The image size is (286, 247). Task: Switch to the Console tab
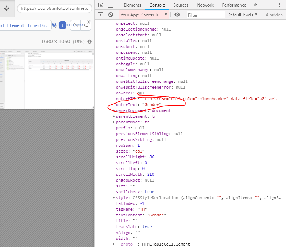tap(157, 5)
